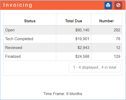Sort by the Status column header
The width and height of the screenshot is (126, 100).
click(x=30, y=21)
